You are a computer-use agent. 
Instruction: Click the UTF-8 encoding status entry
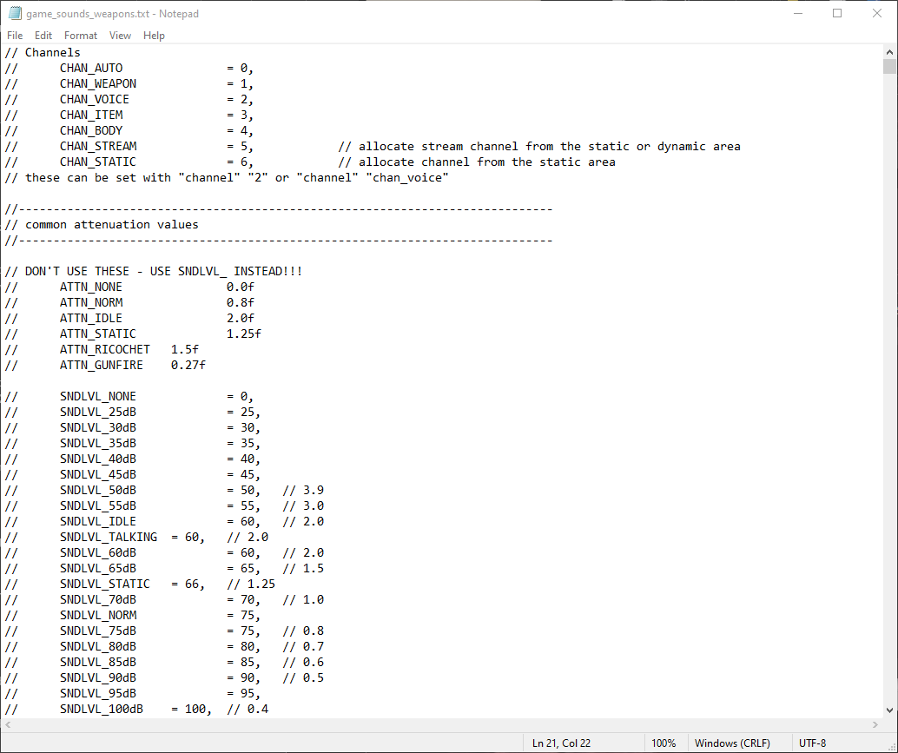pos(812,743)
